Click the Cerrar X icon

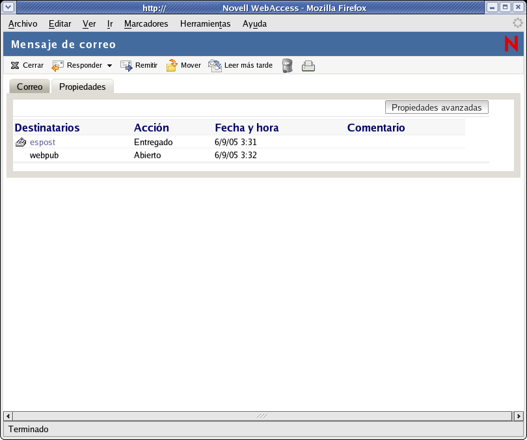point(15,65)
